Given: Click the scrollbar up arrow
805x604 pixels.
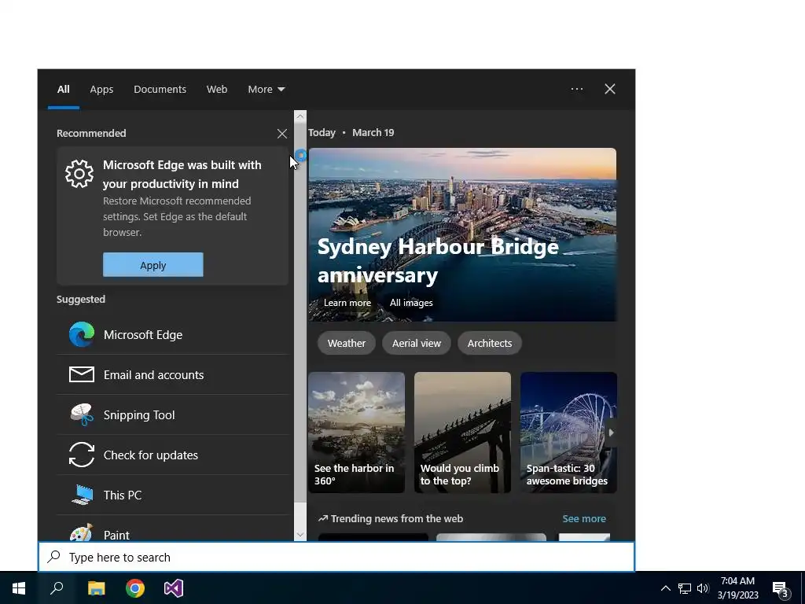Looking at the screenshot, I should (300, 116).
